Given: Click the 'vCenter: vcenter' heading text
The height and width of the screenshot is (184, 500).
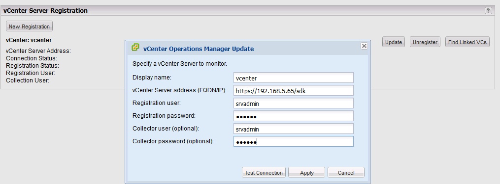Looking at the screenshot, I should (29, 40).
